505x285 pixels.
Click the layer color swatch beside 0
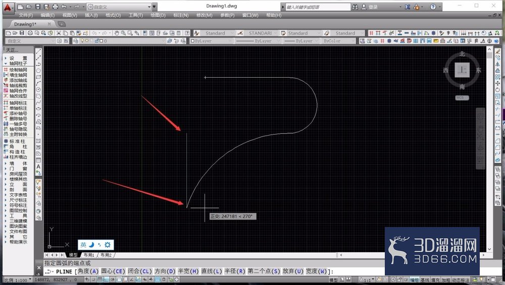point(101,41)
